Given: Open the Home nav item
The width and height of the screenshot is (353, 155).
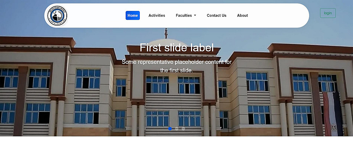Looking at the screenshot, I should point(133,15).
